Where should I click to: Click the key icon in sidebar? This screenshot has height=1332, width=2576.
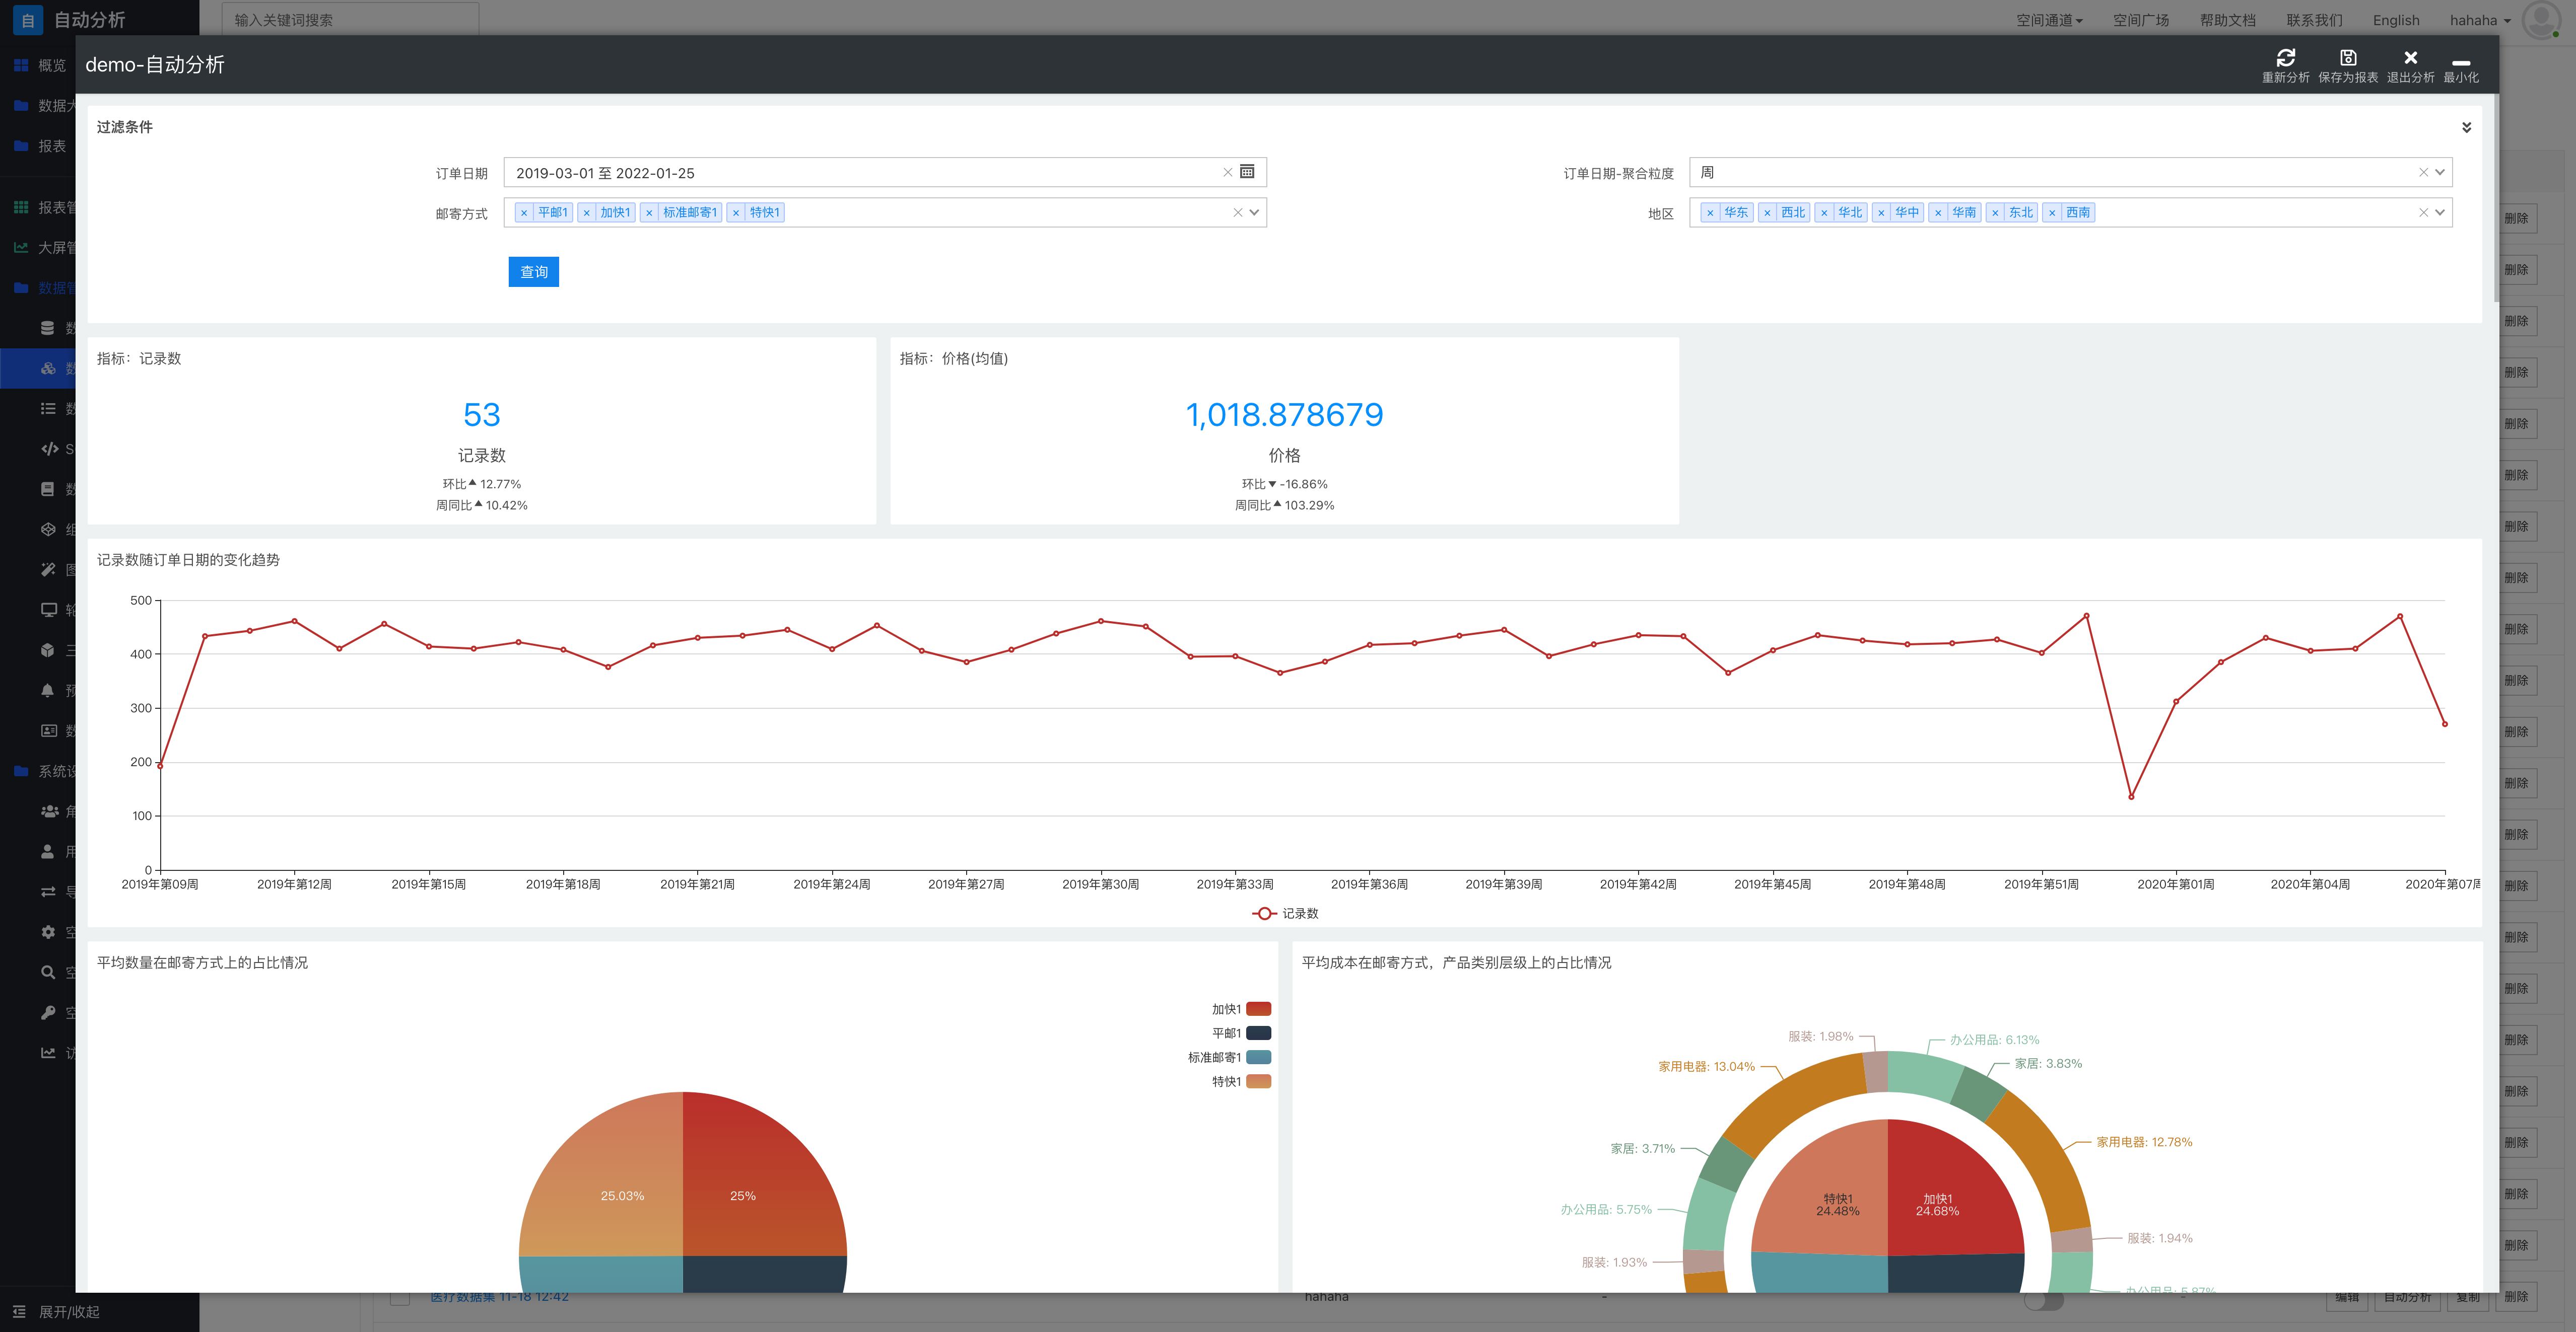(x=48, y=1012)
